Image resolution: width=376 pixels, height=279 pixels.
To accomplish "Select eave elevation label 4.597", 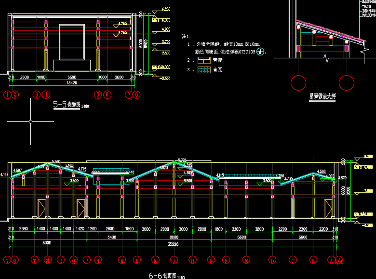I will [17, 171].
